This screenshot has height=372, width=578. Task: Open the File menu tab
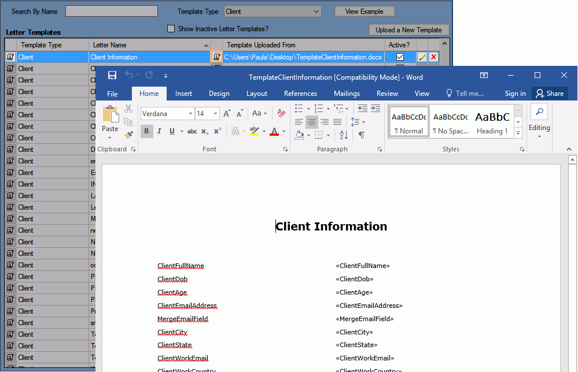[x=112, y=94]
